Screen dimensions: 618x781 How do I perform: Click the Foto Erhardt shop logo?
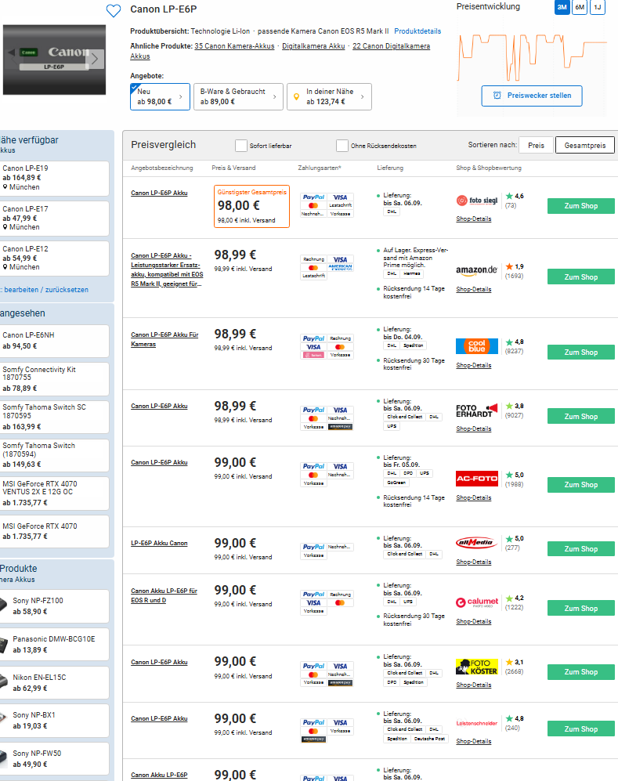476,410
